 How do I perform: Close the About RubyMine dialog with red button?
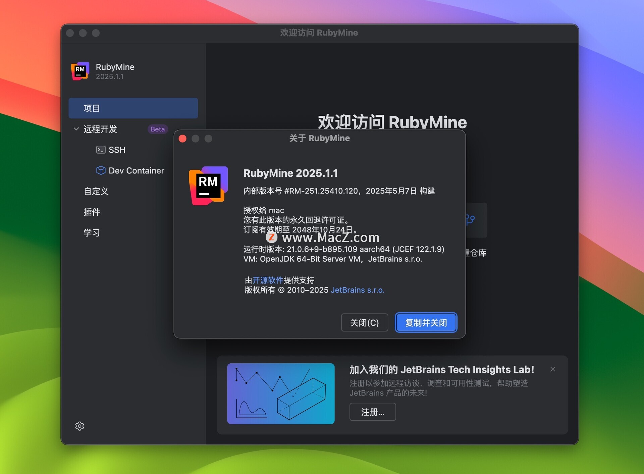pos(183,139)
